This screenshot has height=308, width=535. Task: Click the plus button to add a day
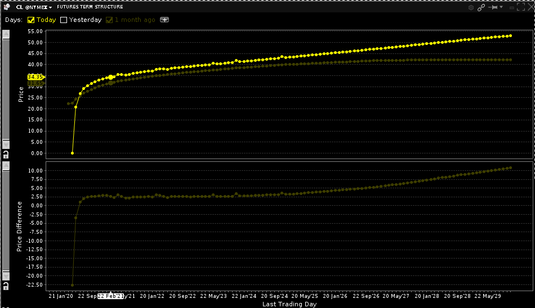(164, 20)
